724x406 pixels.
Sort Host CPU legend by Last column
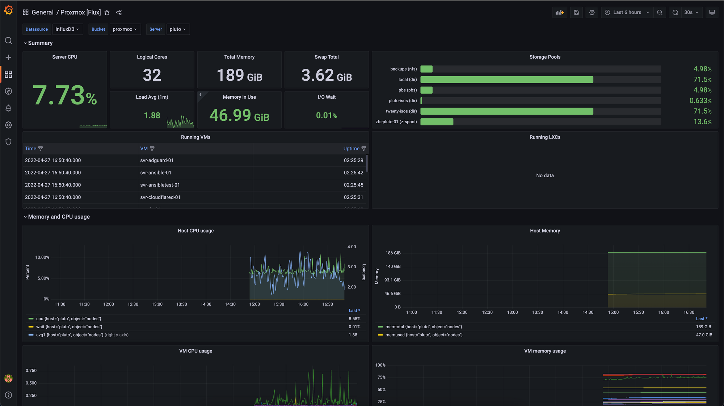354,311
